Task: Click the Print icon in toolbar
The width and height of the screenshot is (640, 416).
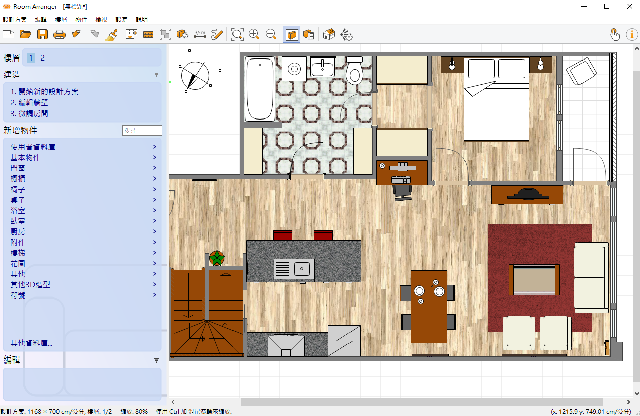Action: [x=60, y=34]
